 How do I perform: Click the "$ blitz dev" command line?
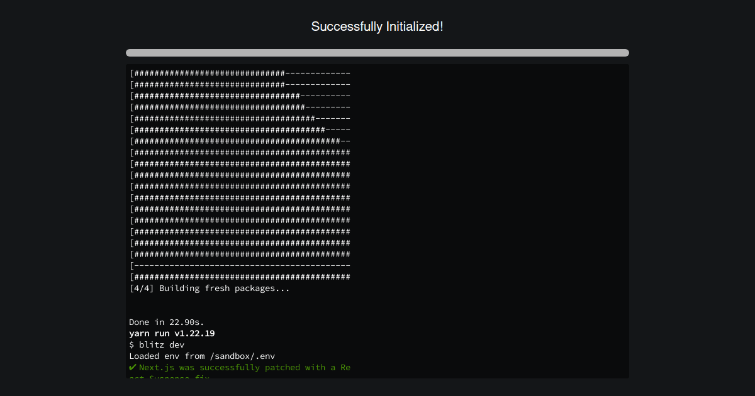click(157, 344)
